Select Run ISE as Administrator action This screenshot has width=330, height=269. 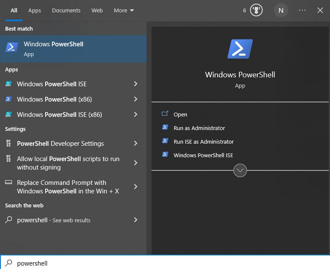[204, 142]
